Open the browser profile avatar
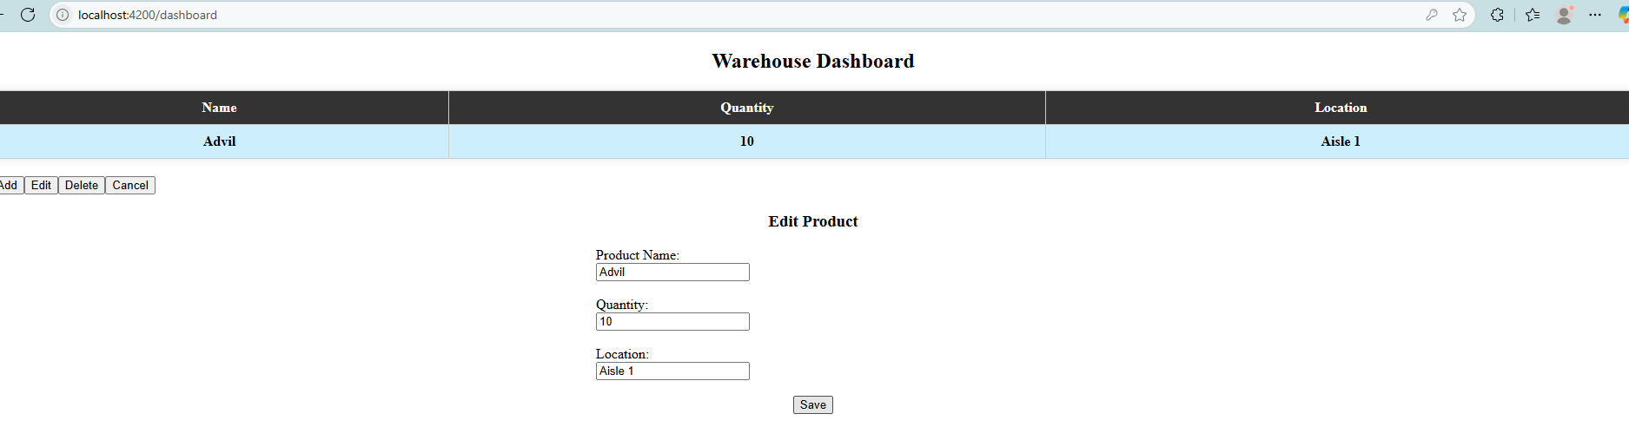The width and height of the screenshot is (1629, 427). (x=1564, y=15)
